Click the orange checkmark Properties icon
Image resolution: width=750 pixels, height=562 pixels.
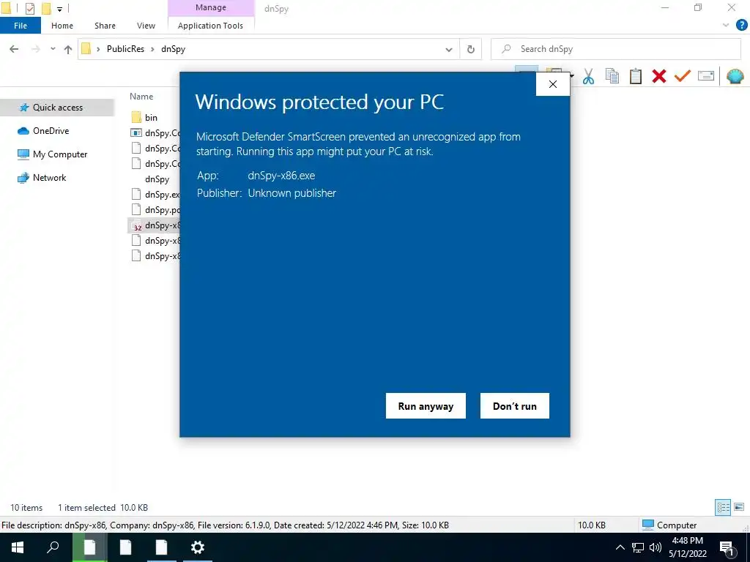682,76
